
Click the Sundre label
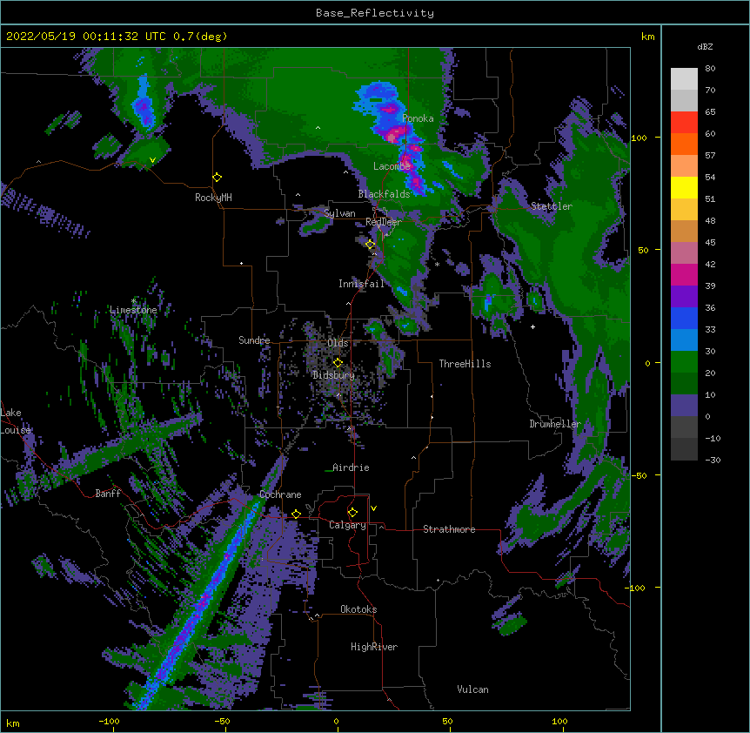254,340
